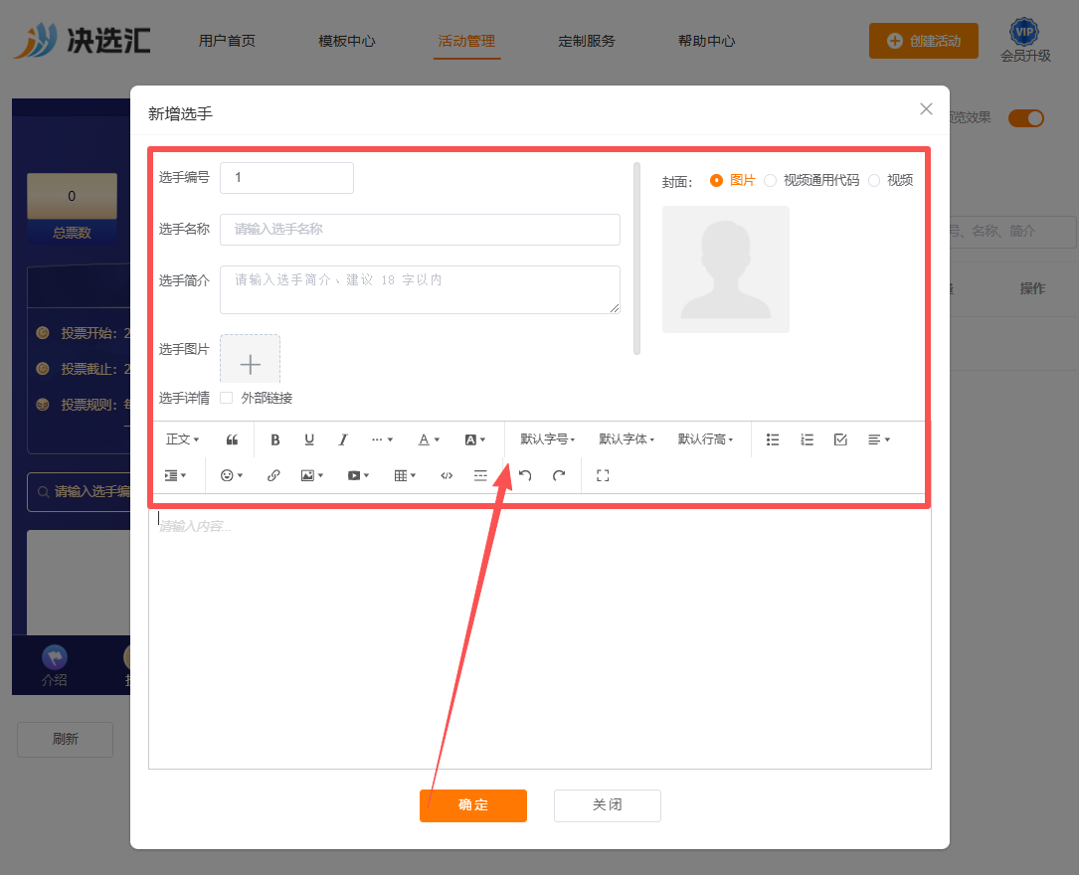
Task: Insert a bulleted list
Action: (772, 439)
